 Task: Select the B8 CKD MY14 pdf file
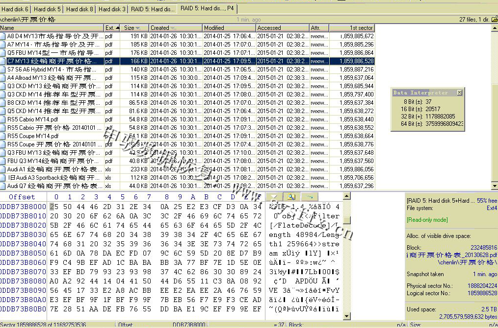click(187, 103)
